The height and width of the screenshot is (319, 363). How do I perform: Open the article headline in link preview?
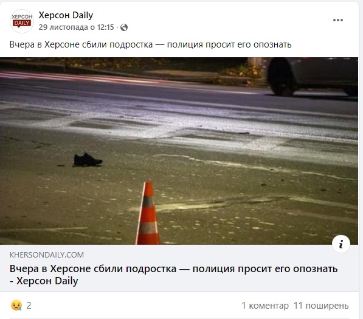173,275
